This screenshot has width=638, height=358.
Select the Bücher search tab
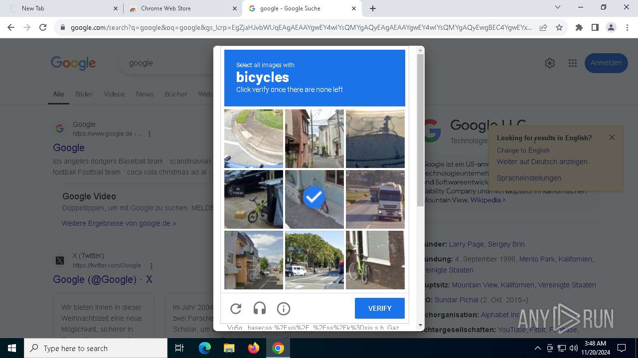point(176,94)
